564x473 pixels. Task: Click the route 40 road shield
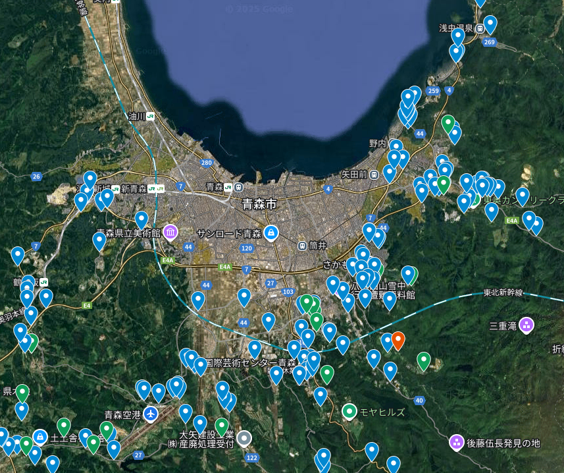pos(419,400)
